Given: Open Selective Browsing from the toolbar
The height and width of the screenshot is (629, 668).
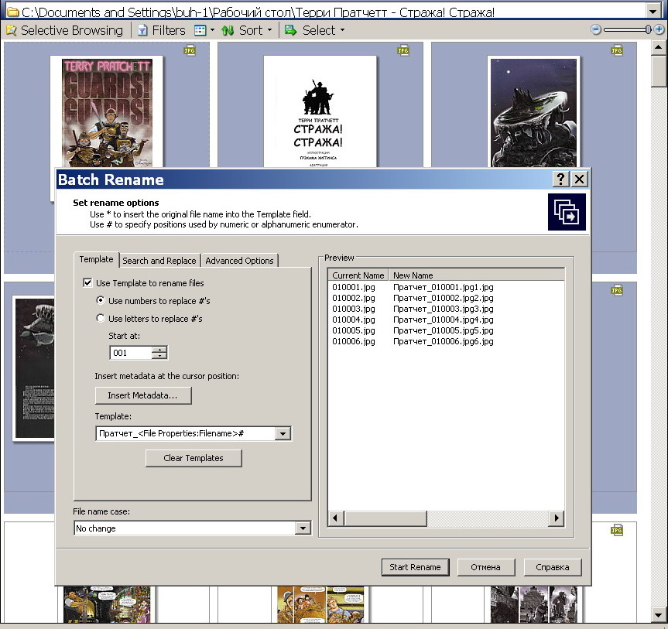Looking at the screenshot, I should click(65, 30).
